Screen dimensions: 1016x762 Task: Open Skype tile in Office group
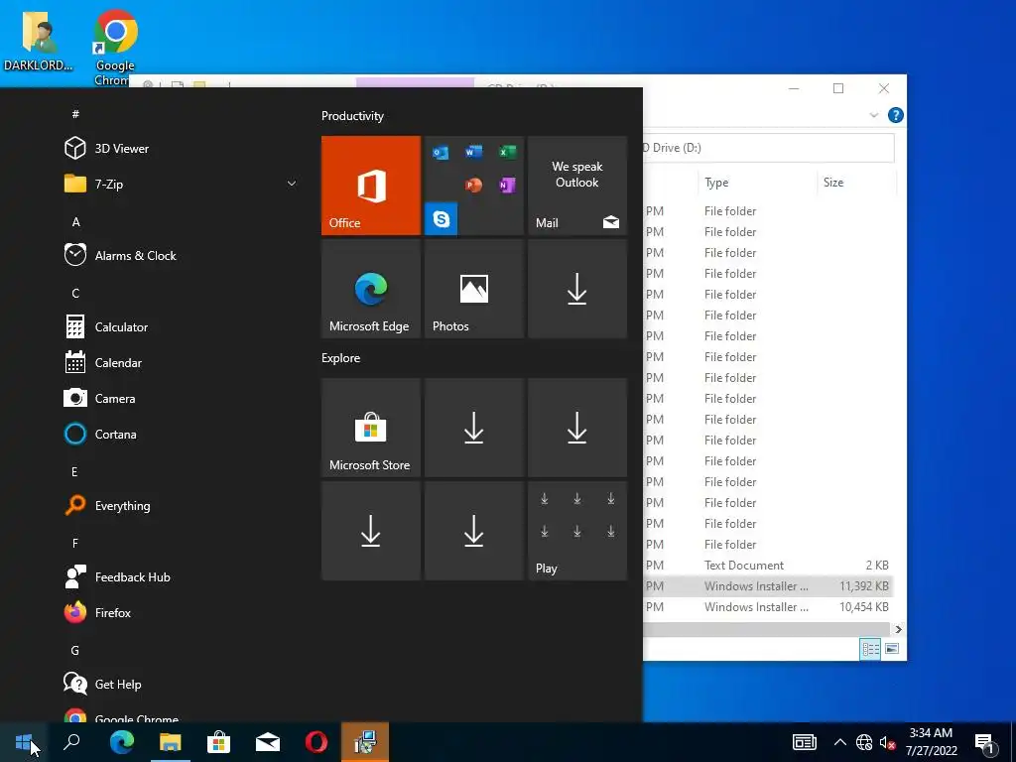(441, 219)
